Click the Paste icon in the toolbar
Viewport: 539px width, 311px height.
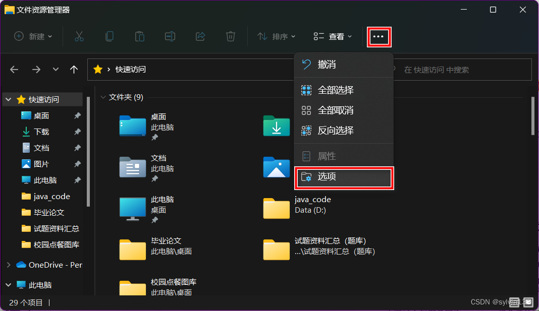point(139,36)
